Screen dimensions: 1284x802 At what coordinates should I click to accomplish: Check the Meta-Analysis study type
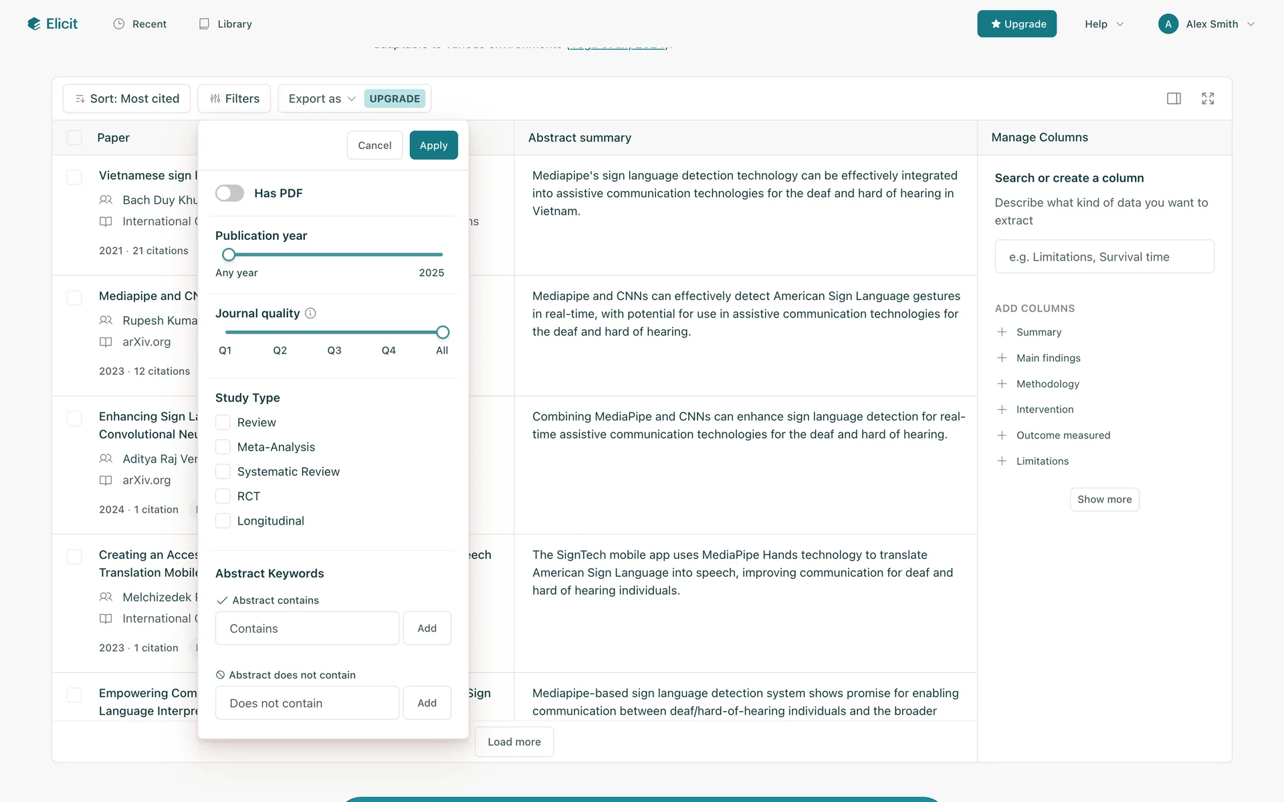tap(223, 447)
